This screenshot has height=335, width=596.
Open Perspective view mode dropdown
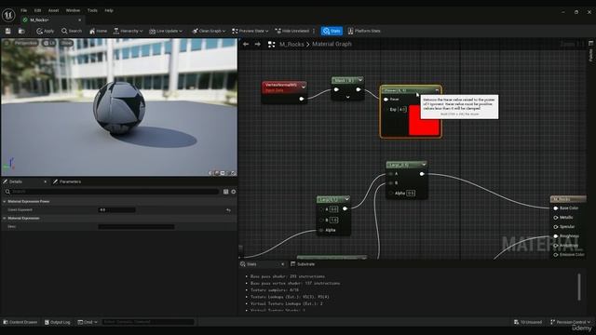pyautogui.click(x=25, y=43)
